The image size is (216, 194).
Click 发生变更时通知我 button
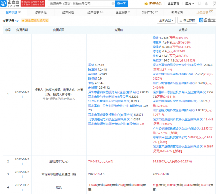[35, 21]
